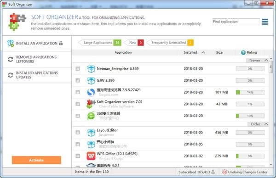Screen dimensions: 276x178
Task: Collapse the Newer group
Action: tap(266, 61)
